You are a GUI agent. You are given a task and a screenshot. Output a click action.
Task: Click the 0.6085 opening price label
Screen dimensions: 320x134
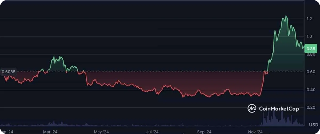pyautogui.click(x=9, y=72)
